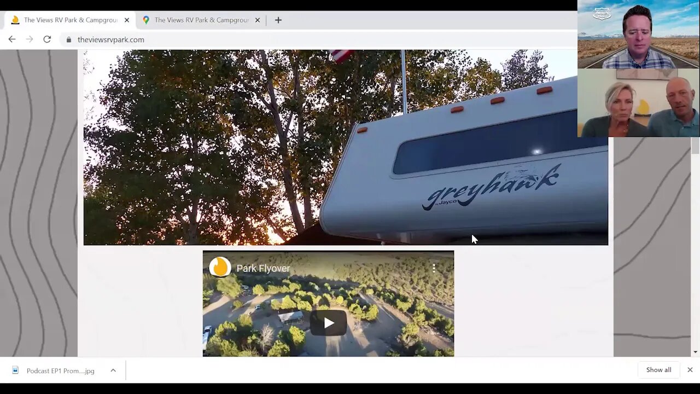This screenshot has height=394, width=700.
Task: Click the Greyhawk RV hero image
Action: (346, 148)
